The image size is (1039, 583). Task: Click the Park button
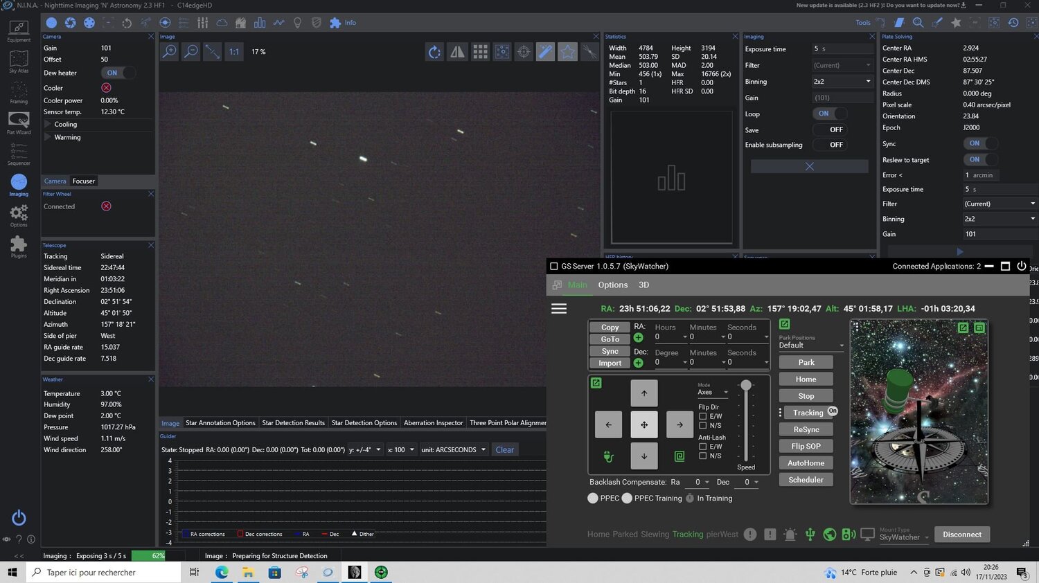(806, 362)
